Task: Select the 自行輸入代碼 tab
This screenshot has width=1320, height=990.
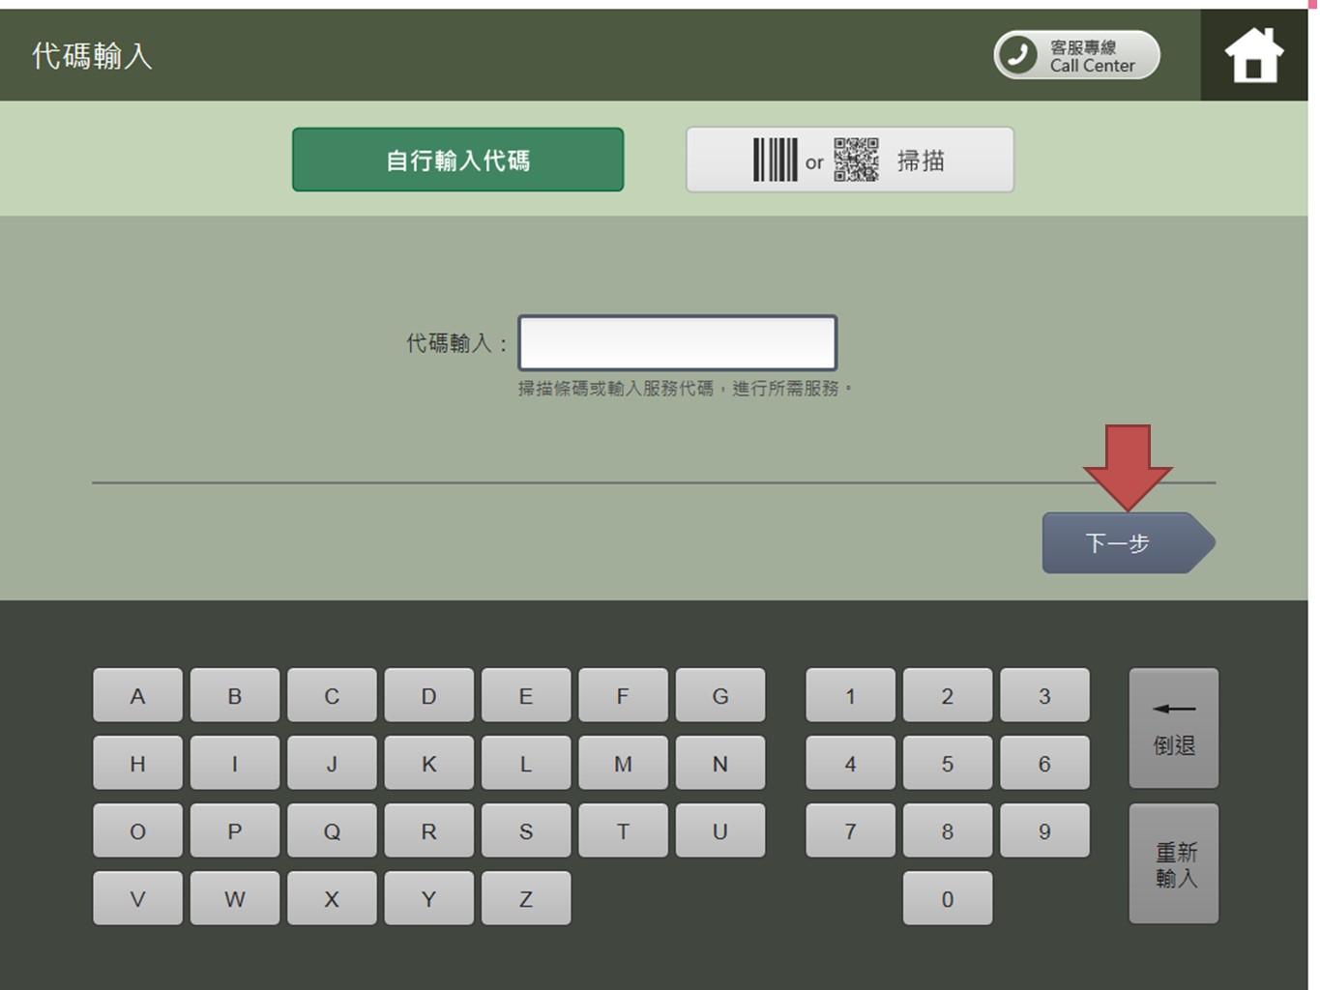Action: point(458,160)
